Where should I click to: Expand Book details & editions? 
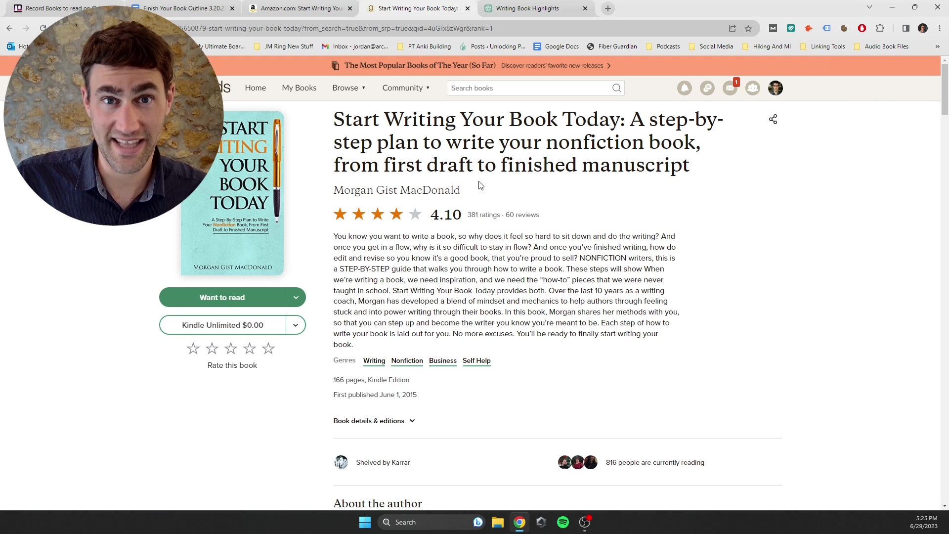pos(374,421)
